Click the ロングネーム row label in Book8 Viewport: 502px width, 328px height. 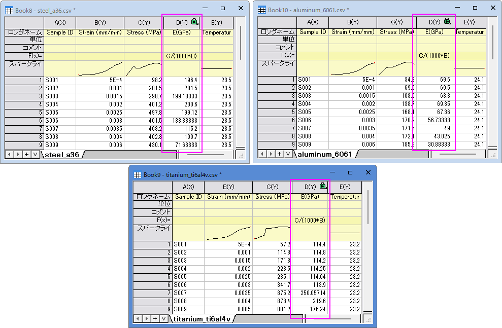point(24,32)
